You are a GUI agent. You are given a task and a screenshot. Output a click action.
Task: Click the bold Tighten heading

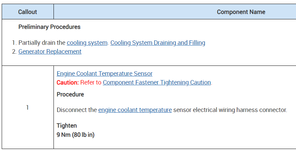pos(67,126)
